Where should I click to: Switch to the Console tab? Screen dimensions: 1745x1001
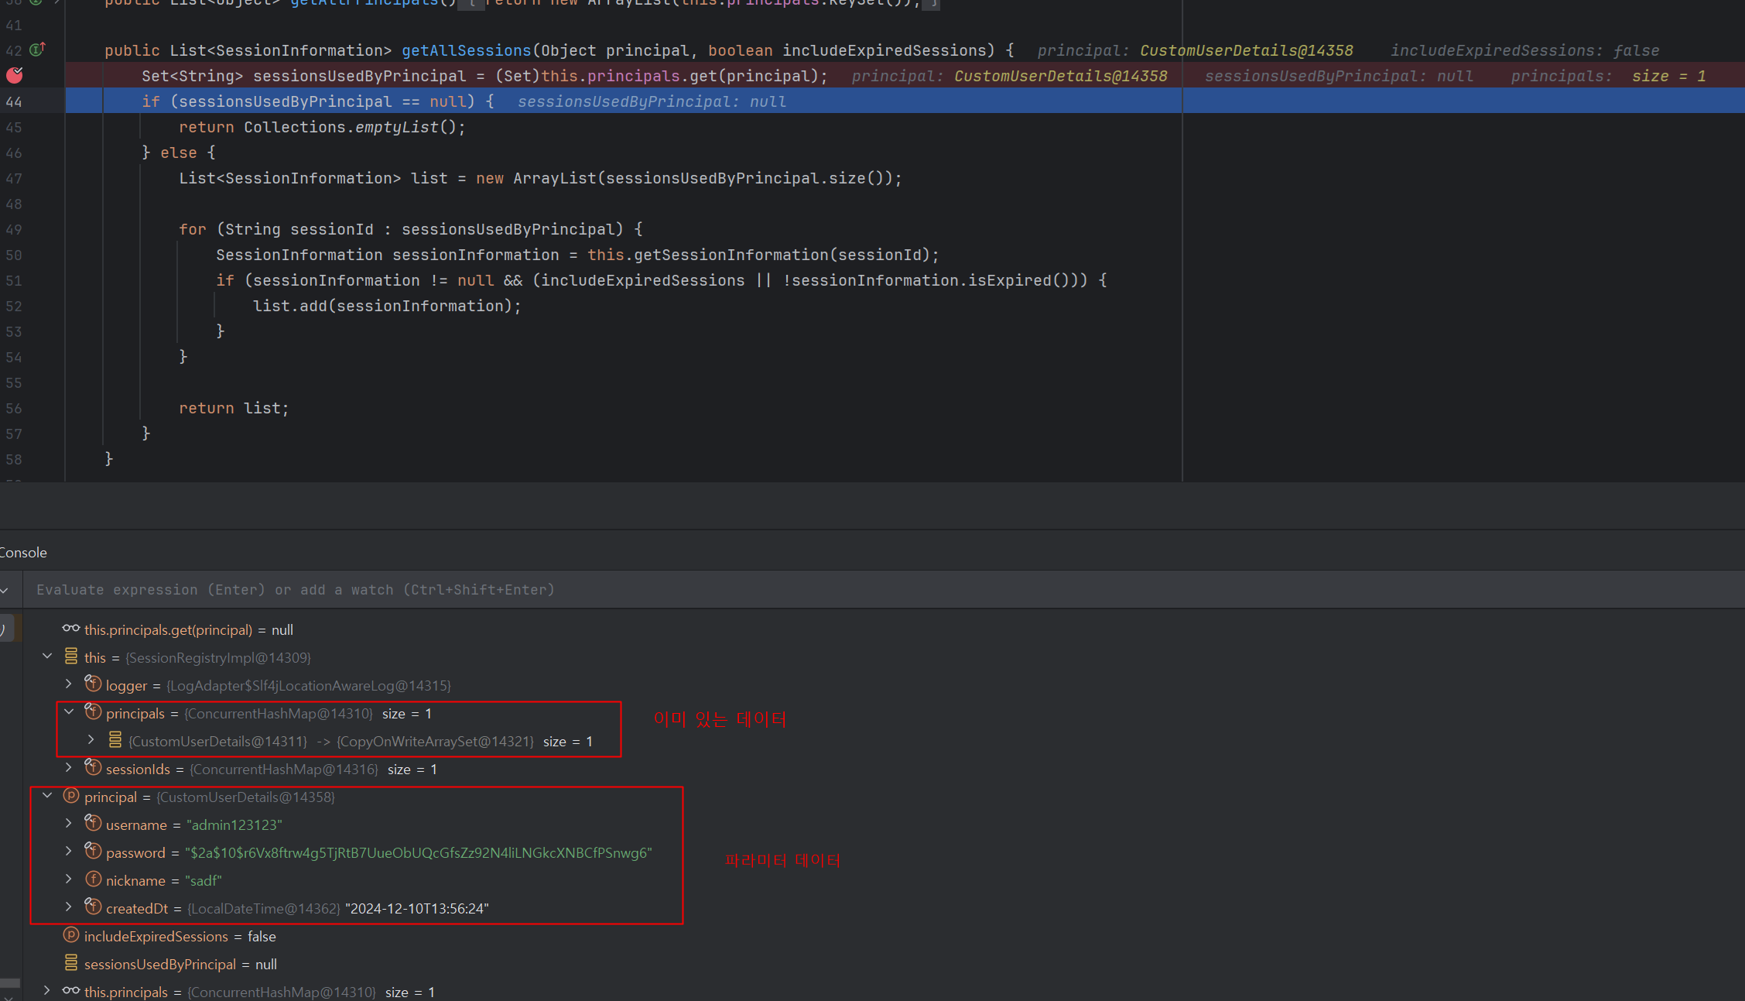tap(23, 552)
